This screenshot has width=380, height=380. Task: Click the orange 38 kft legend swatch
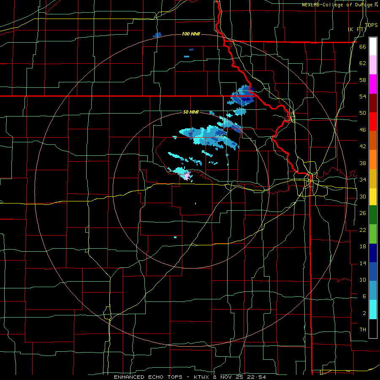[x=373, y=160]
